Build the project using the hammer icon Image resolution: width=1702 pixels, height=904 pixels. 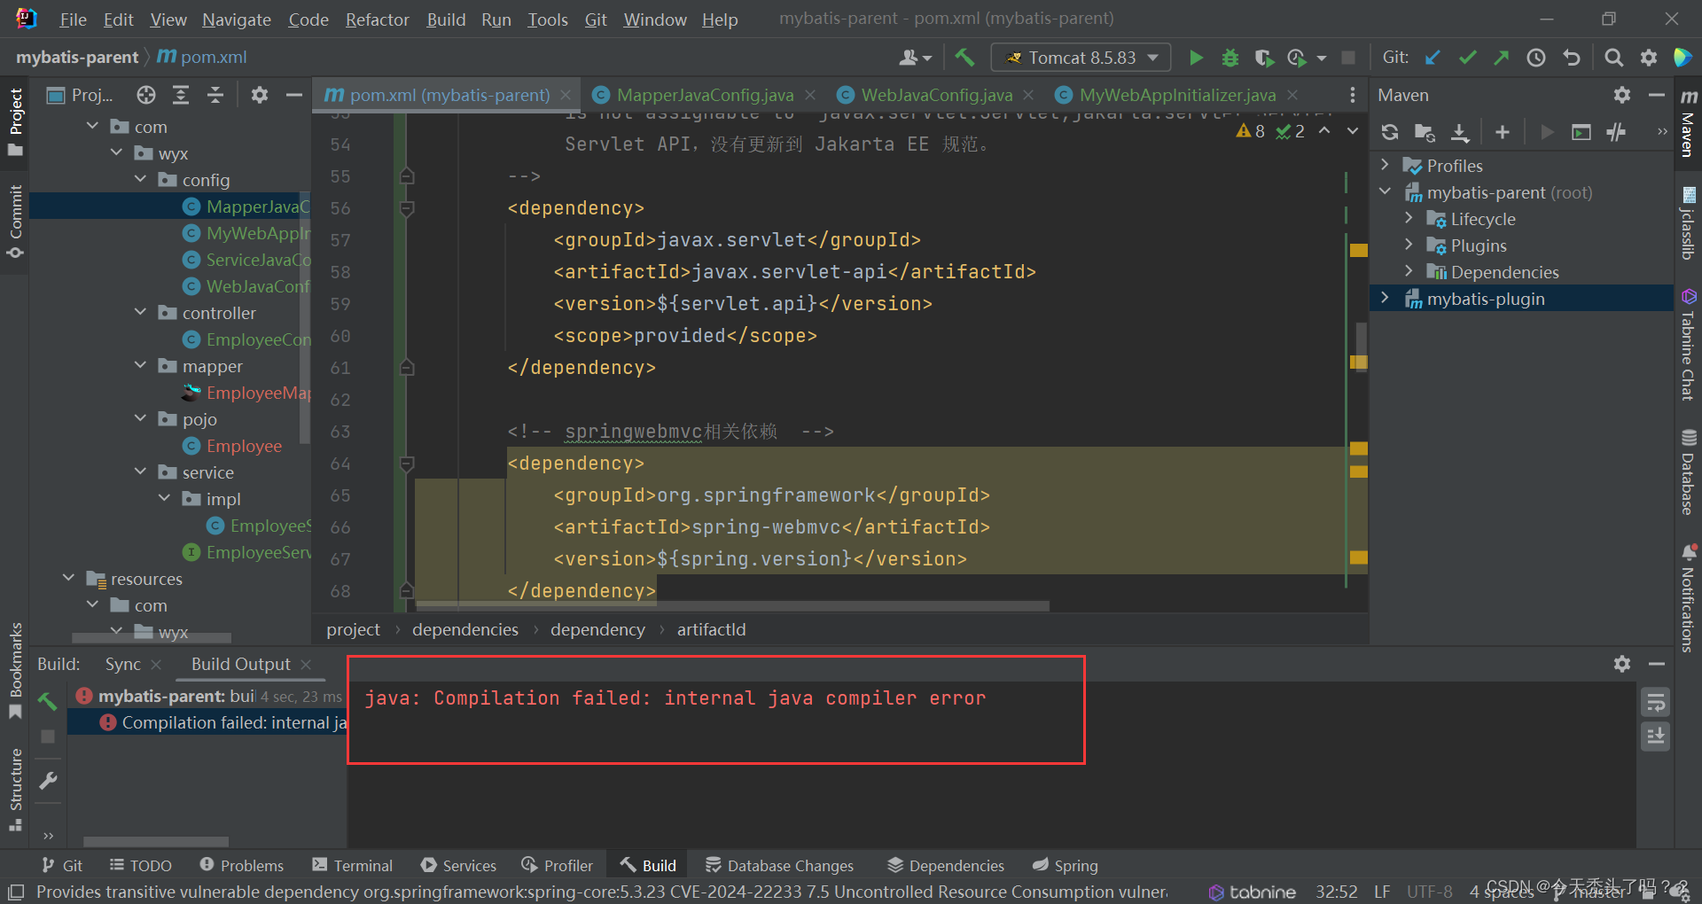[964, 57]
